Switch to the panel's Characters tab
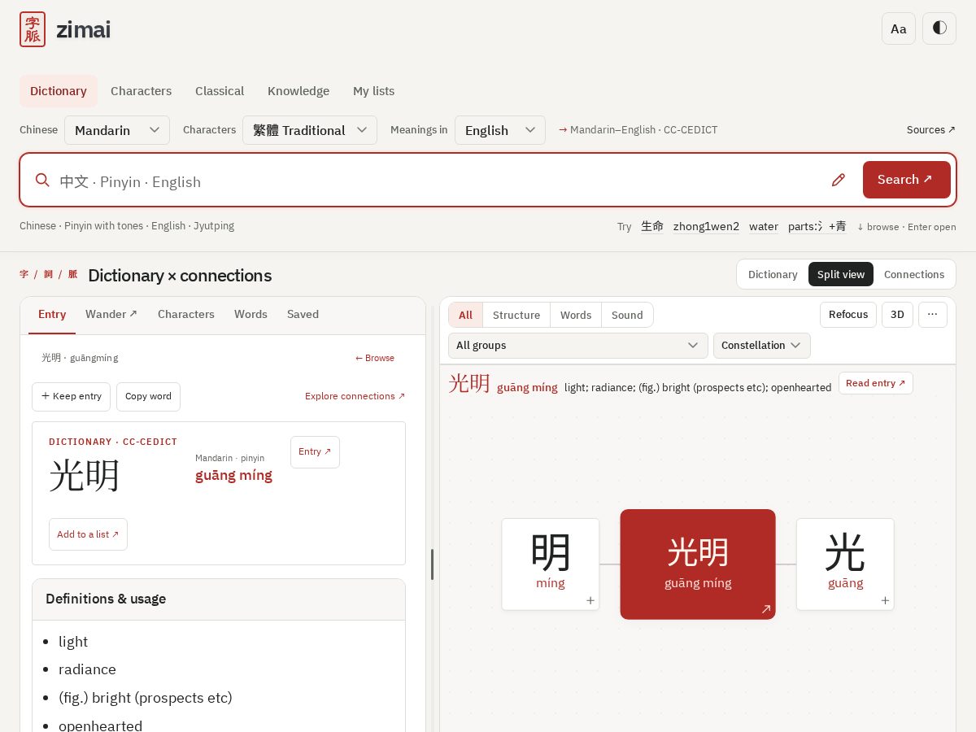Viewport: 976px width, 732px height. [x=186, y=315]
